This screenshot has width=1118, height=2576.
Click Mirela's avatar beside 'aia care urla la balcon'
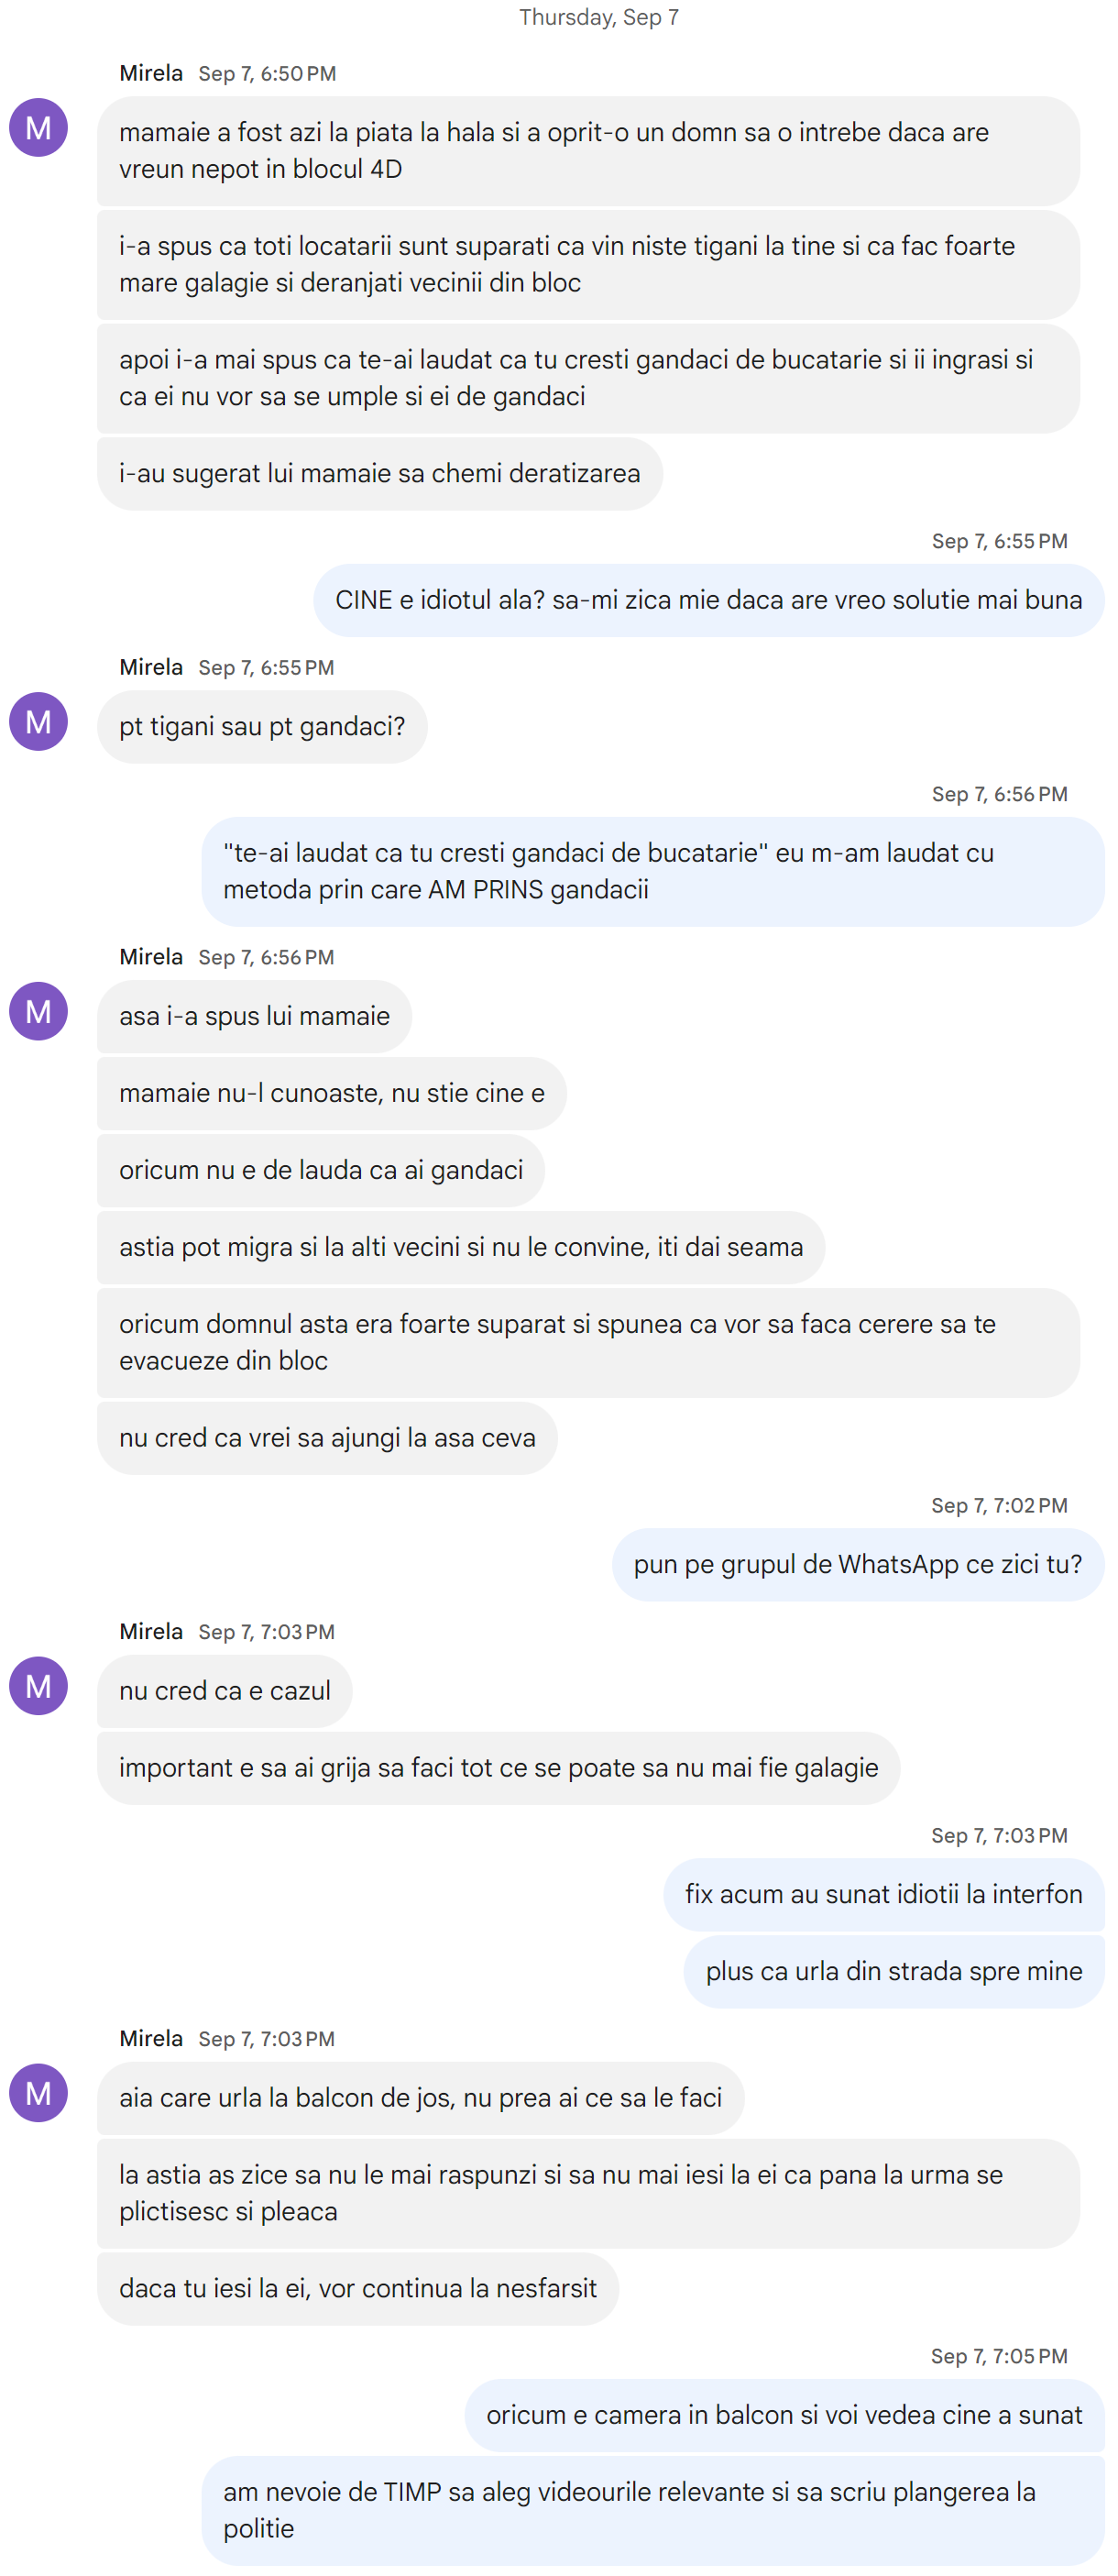click(38, 2093)
